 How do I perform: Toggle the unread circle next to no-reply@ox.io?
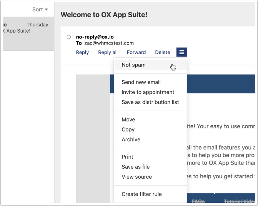[x=68, y=37]
